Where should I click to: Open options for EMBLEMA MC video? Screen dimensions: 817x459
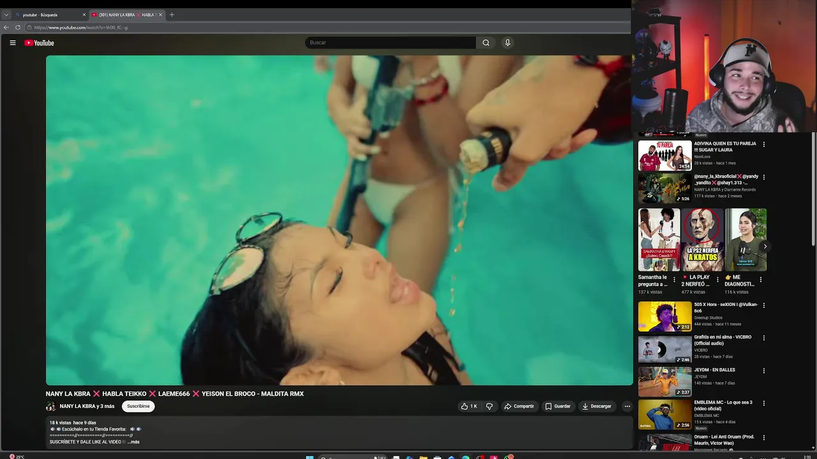click(x=763, y=404)
